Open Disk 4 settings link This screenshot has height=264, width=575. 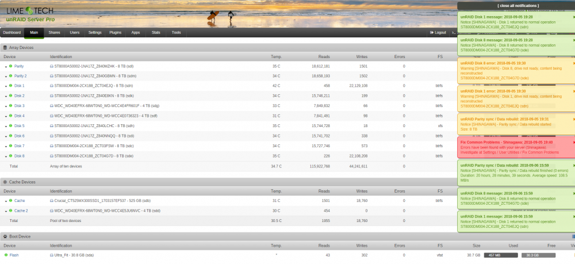click(20, 116)
